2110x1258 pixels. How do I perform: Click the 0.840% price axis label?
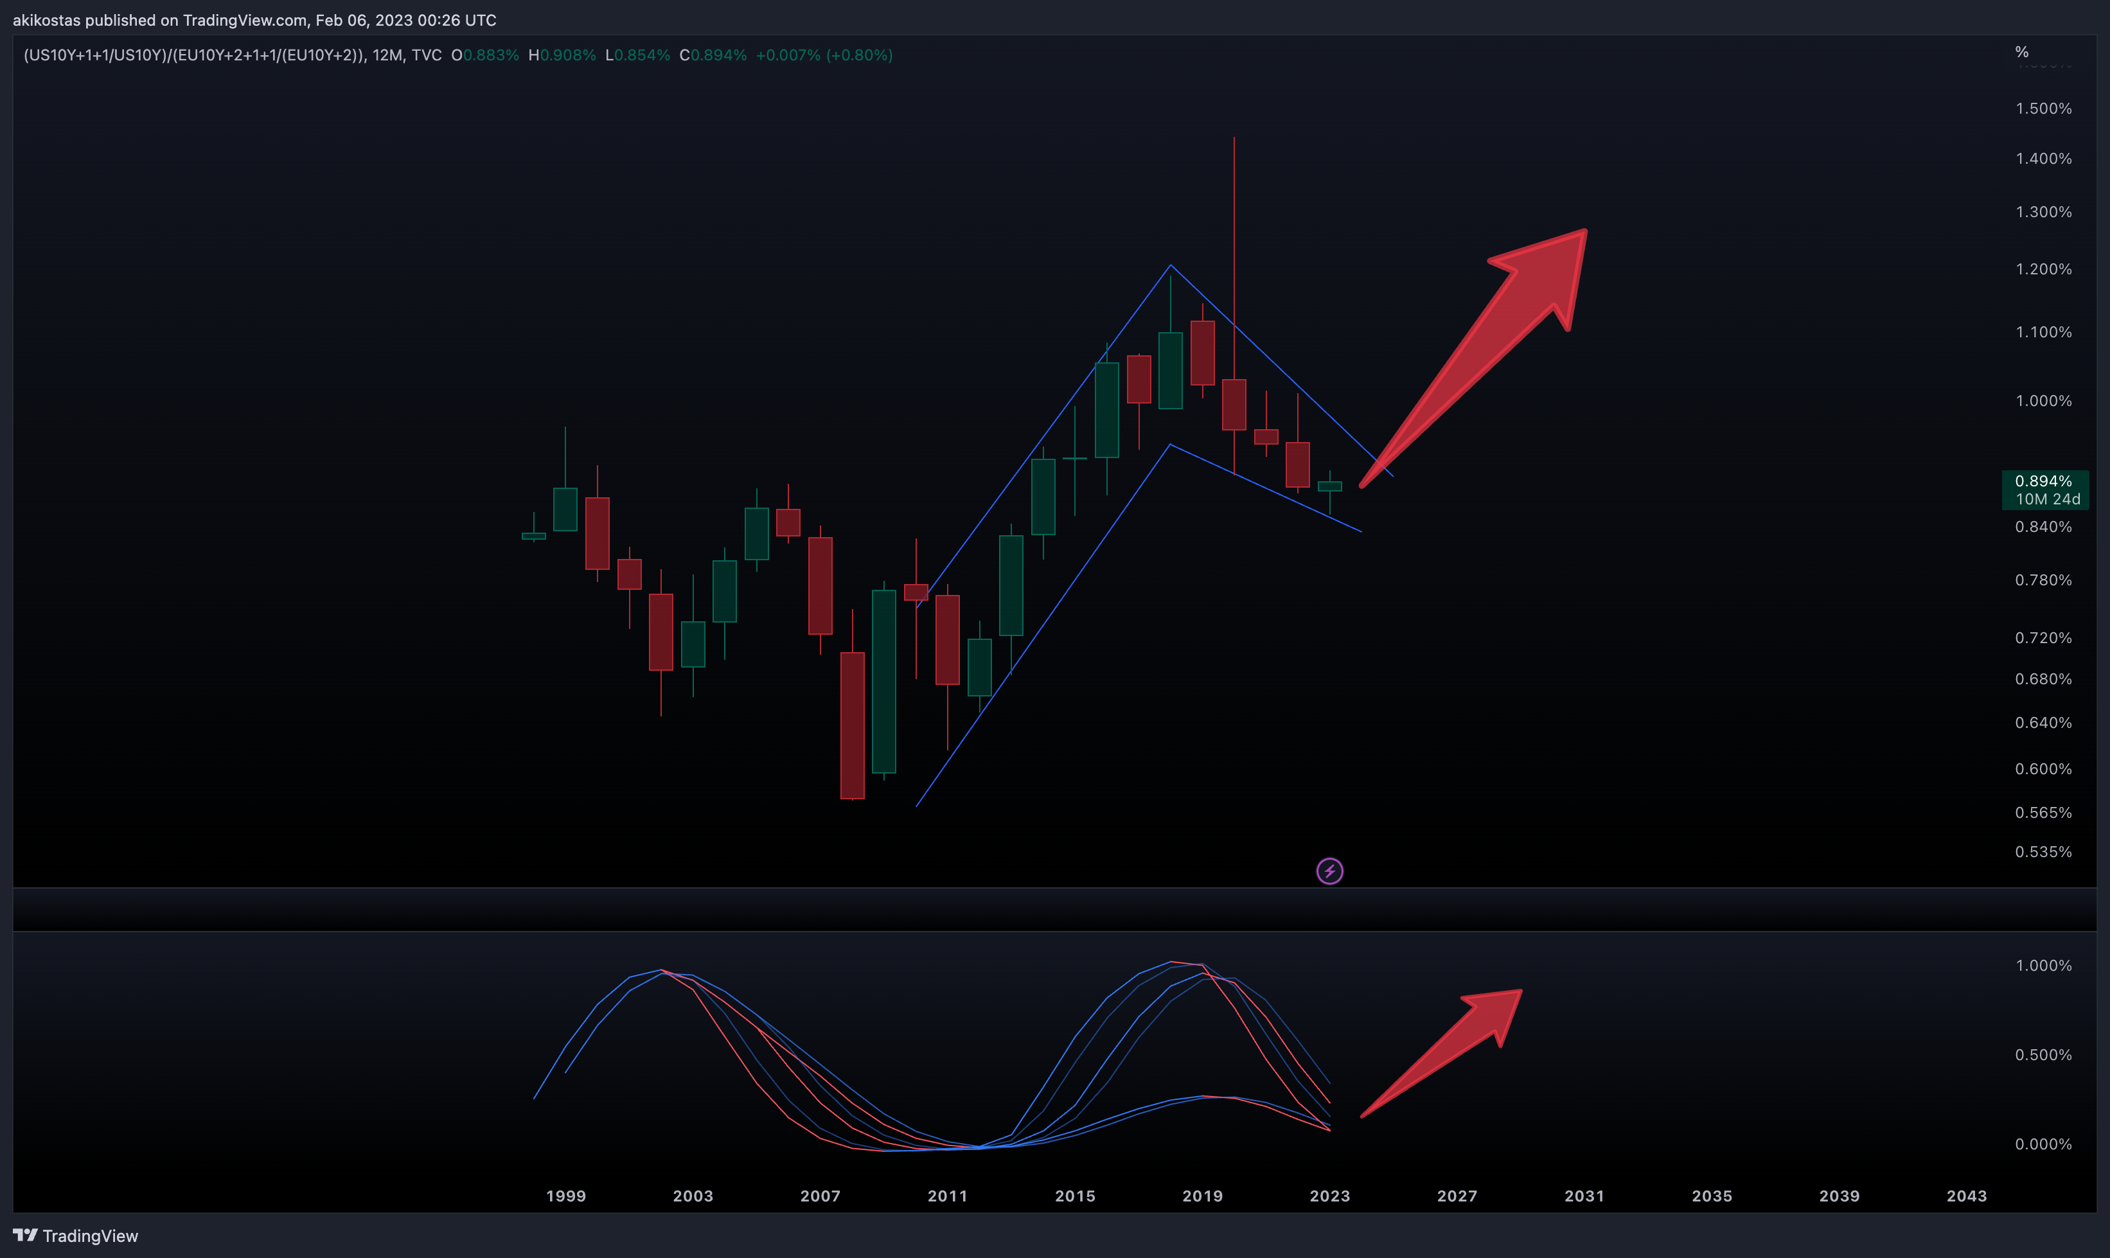tap(2043, 526)
